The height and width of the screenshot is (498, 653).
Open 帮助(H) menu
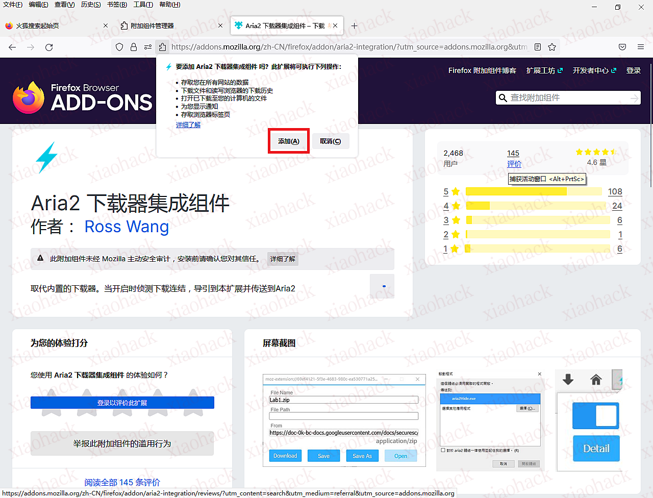[x=170, y=5]
